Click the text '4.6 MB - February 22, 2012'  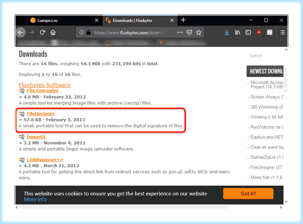[x=55, y=97]
